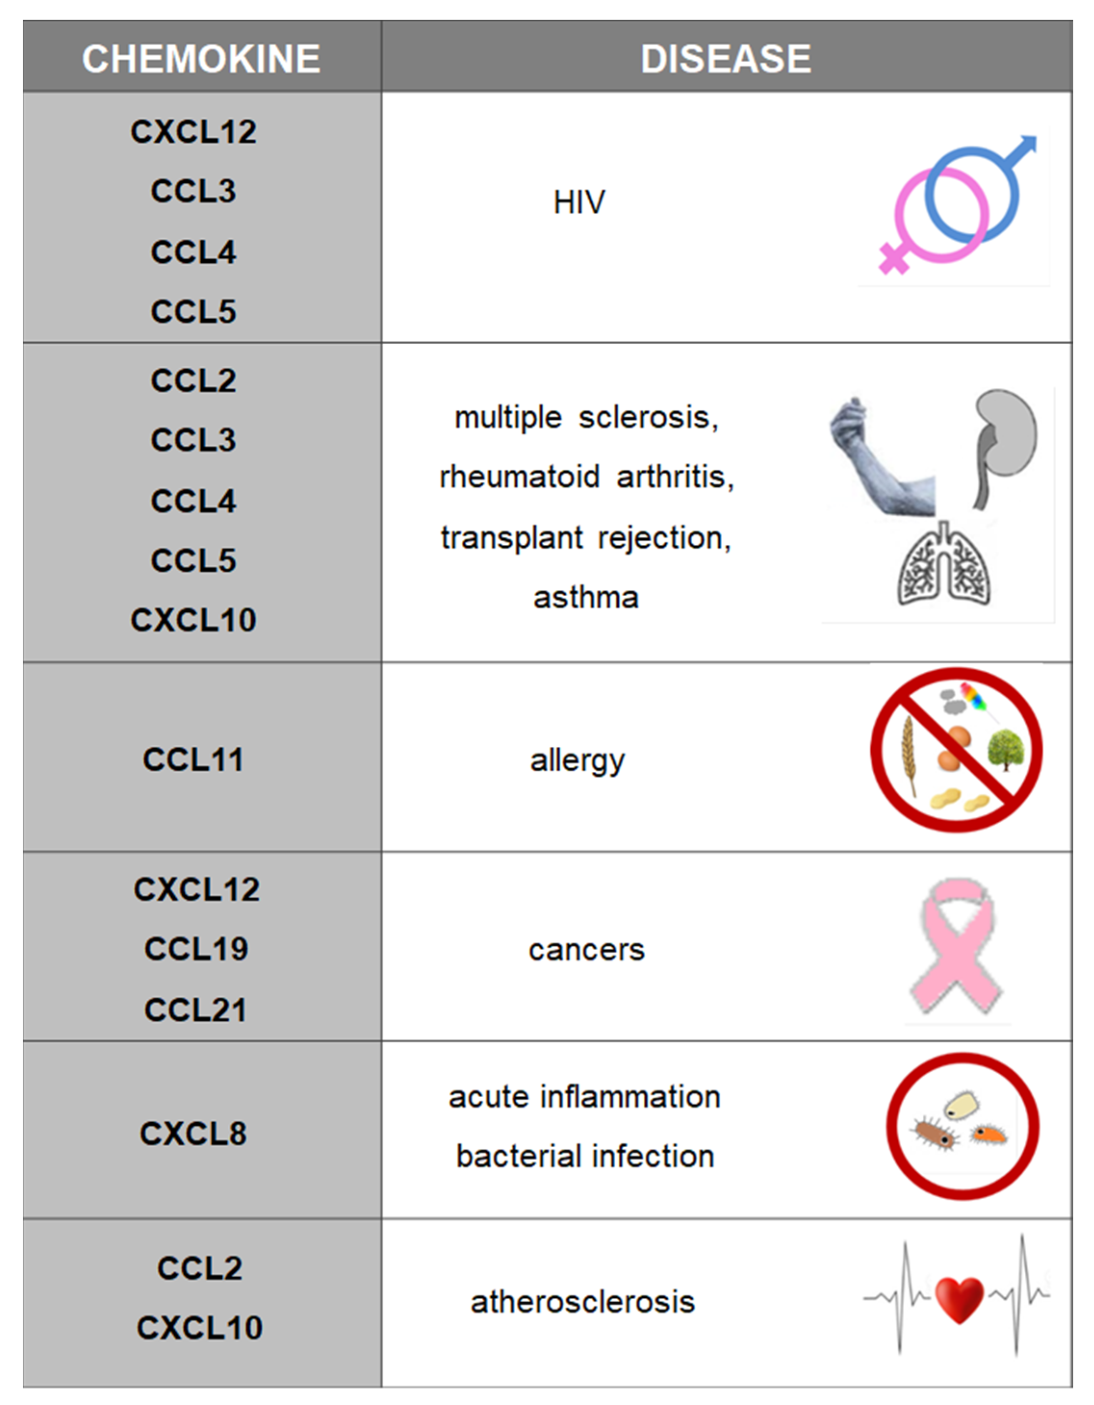Click the red-circled bacteria icon

click(x=962, y=1127)
